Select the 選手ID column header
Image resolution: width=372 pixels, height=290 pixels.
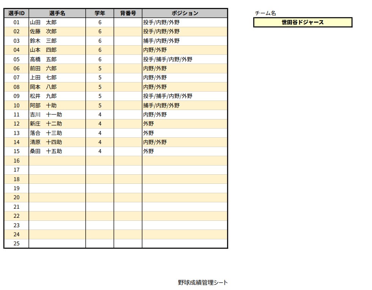pyautogui.click(x=16, y=13)
